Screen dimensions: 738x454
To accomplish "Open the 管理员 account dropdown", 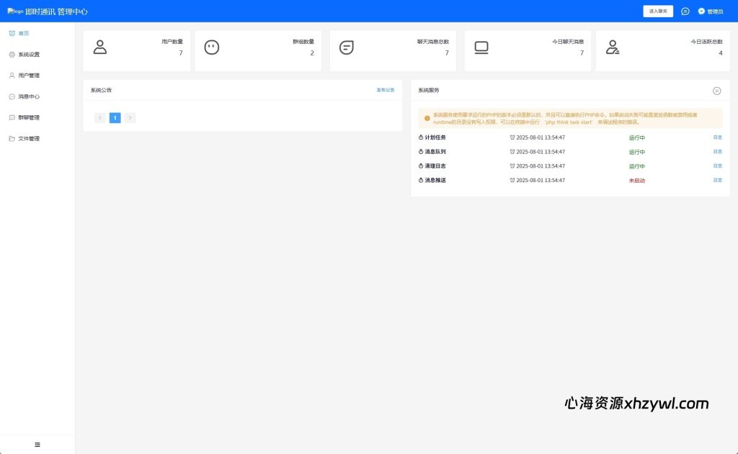I will coord(710,12).
